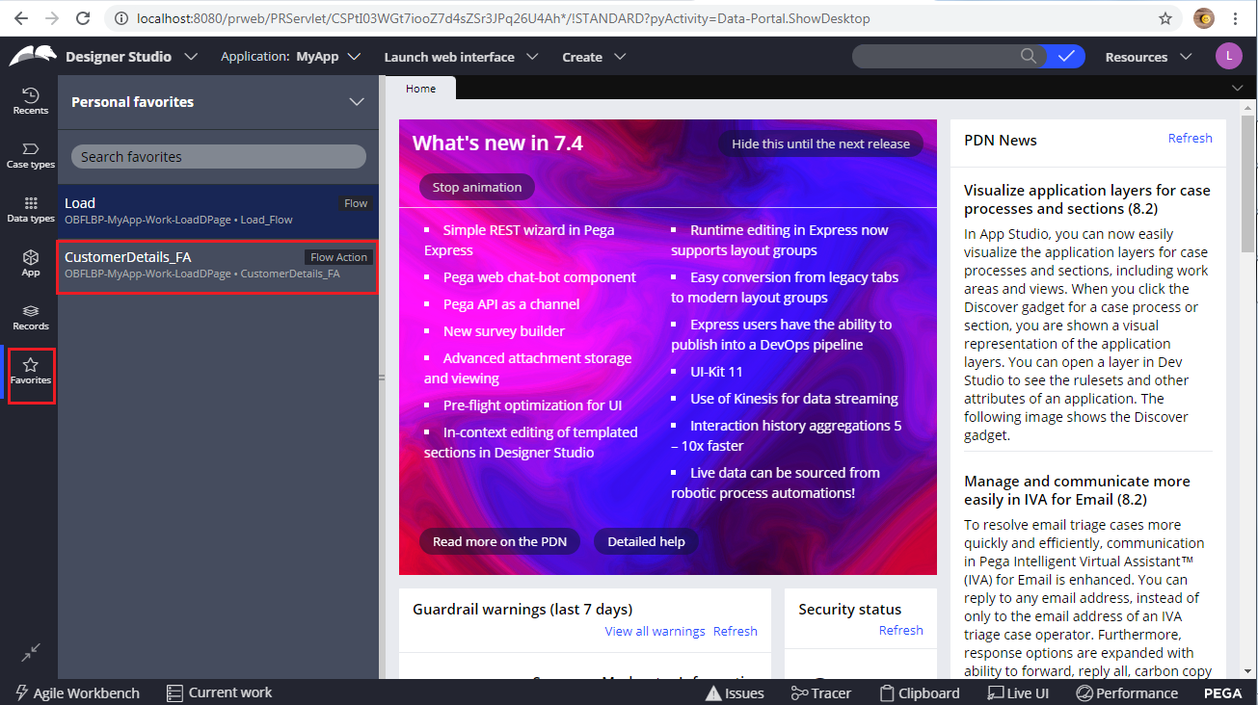This screenshot has height=705, width=1258.
Task: Open the Clipboard tool
Action: tap(920, 692)
